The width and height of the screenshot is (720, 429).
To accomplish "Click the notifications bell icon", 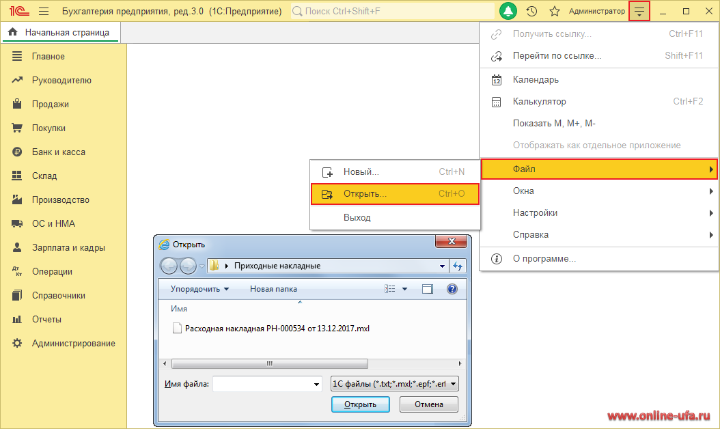I will pos(508,11).
